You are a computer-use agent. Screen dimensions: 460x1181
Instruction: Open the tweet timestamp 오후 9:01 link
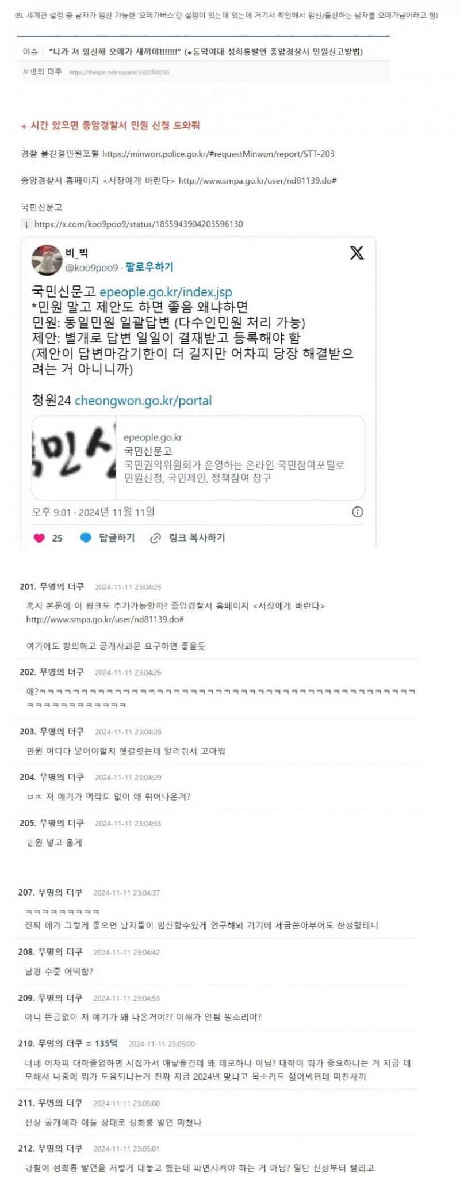(x=93, y=512)
